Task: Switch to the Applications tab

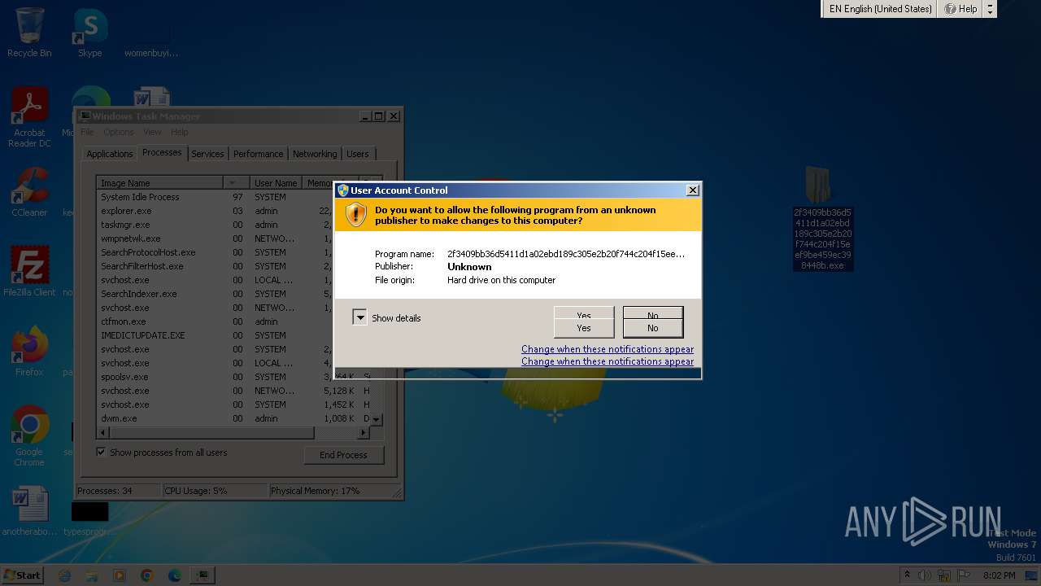Action: 109,154
